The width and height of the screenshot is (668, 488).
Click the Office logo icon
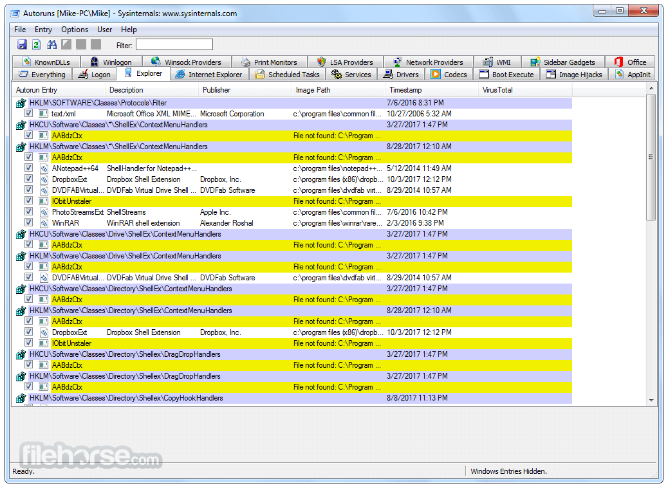click(x=618, y=62)
